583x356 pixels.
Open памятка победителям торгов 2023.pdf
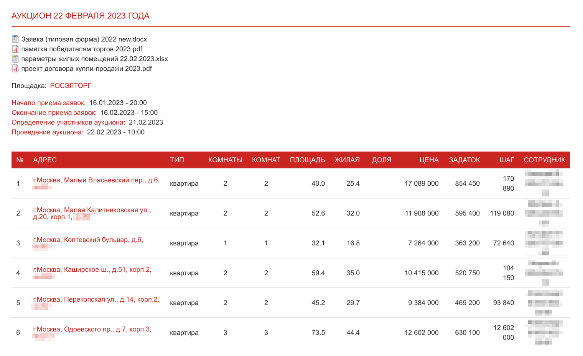coord(82,49)
